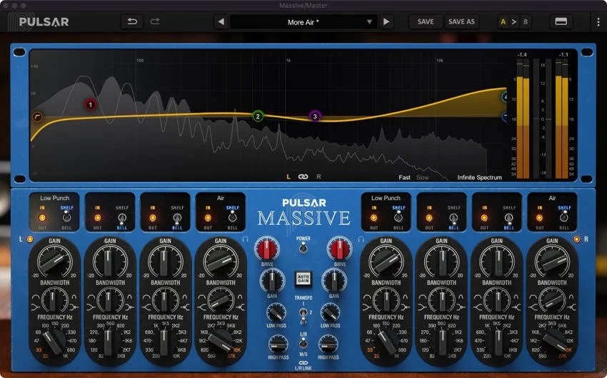The image size is (607, 378).
Task: Go to previous preset with left arrow
Action: [x=221, y=21]
